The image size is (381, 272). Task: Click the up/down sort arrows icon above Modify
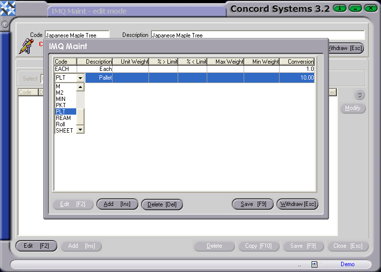[360, 95]
